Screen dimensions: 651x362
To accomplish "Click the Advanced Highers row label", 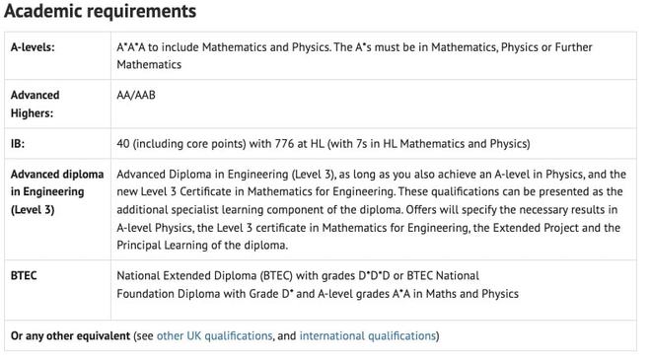I will 36,104.
